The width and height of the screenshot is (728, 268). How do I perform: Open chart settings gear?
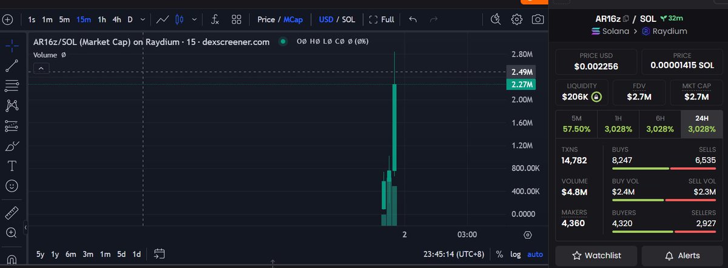[517, 19]
